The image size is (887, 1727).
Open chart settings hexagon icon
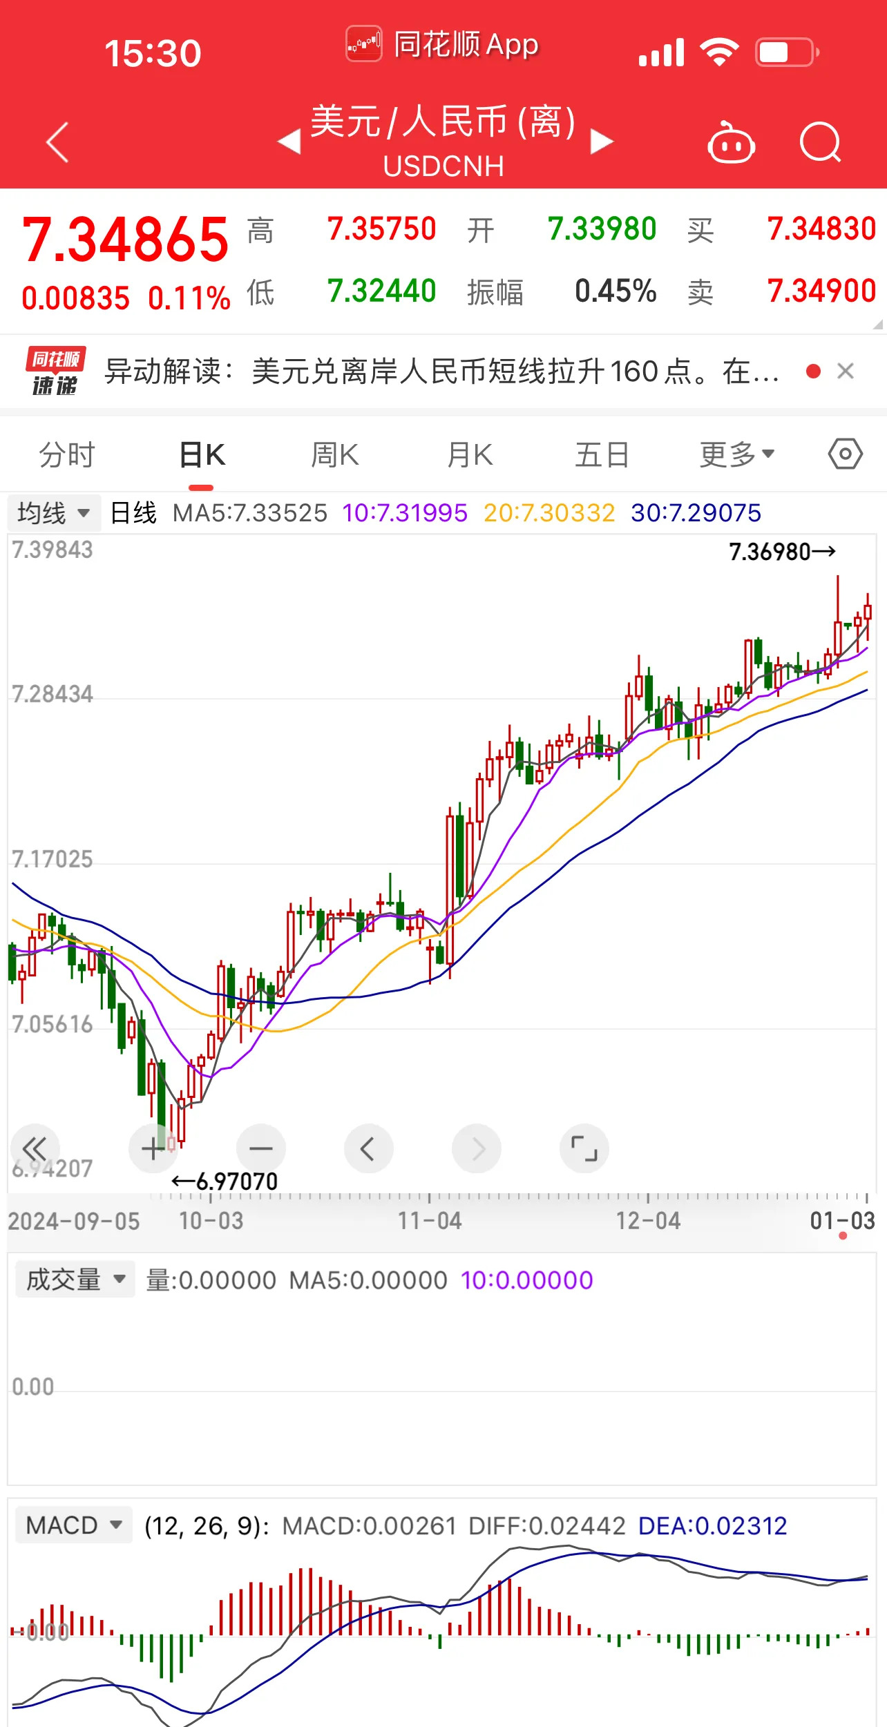(x=846, y=454)
